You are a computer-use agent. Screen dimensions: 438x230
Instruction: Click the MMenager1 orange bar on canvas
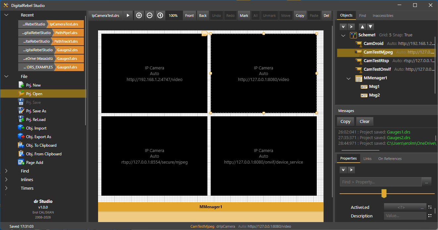click(x=211, y=207)
